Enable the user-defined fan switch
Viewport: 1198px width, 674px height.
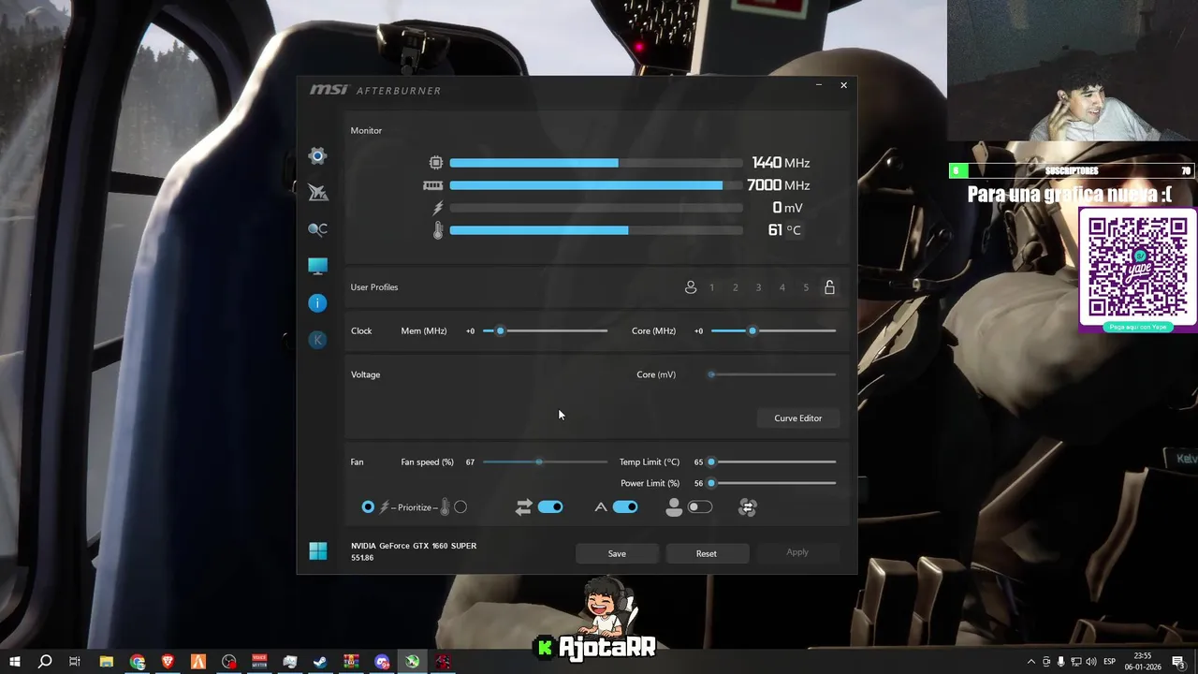pos(700,507)
